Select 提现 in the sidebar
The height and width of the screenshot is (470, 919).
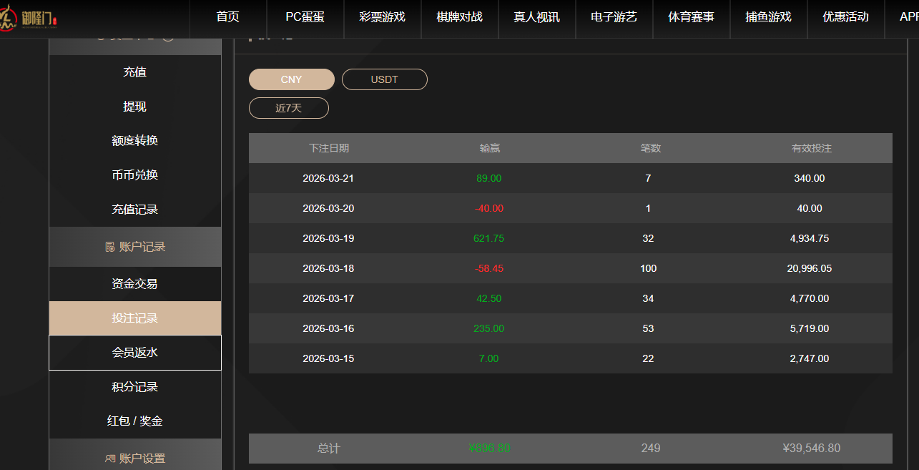(134, 106)
